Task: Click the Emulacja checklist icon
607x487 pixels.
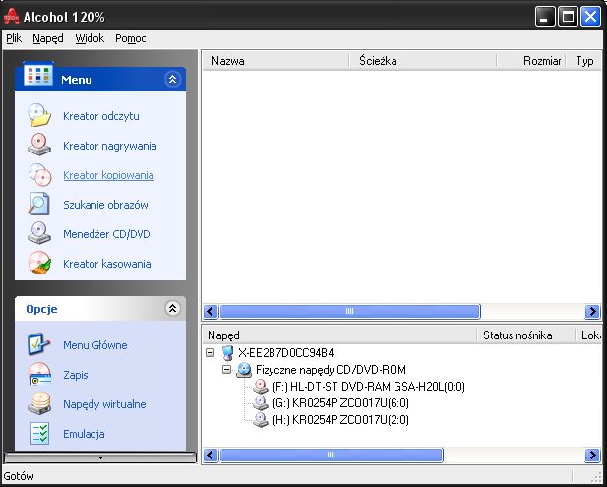Action: click(x=39, y=433)
